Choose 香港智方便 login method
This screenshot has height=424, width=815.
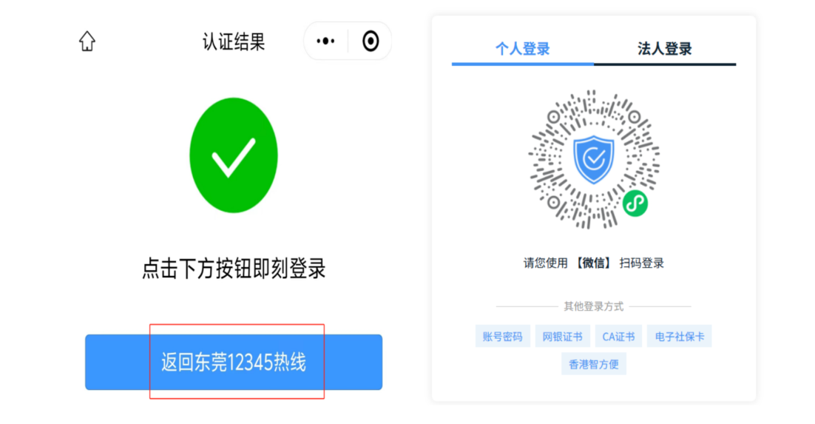click(594, 364)
